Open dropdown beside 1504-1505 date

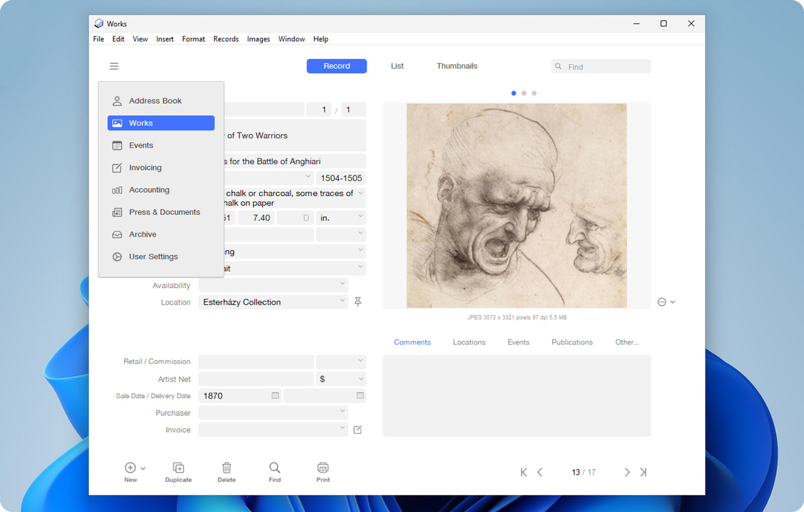[308, 177]
